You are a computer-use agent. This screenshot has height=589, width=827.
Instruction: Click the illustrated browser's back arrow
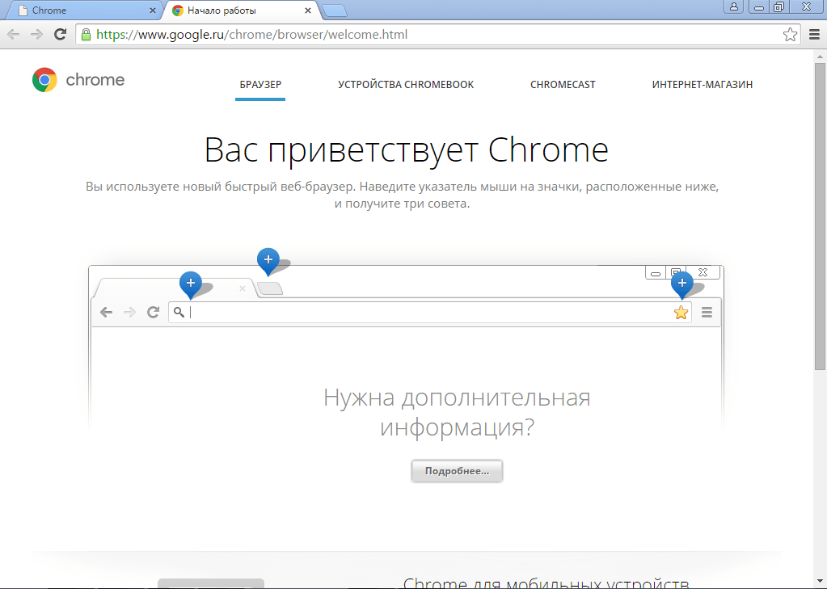[x=107, y=312]
